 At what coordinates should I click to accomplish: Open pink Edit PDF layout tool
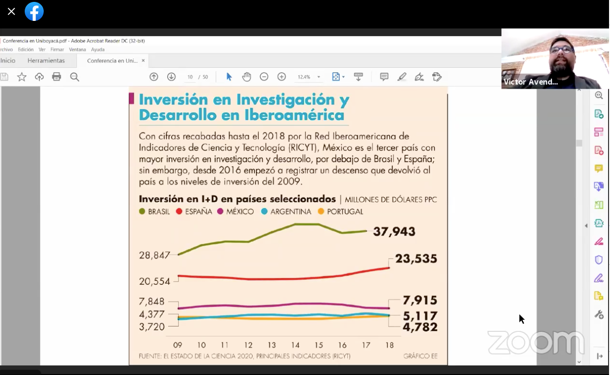(x=599, y=132)
